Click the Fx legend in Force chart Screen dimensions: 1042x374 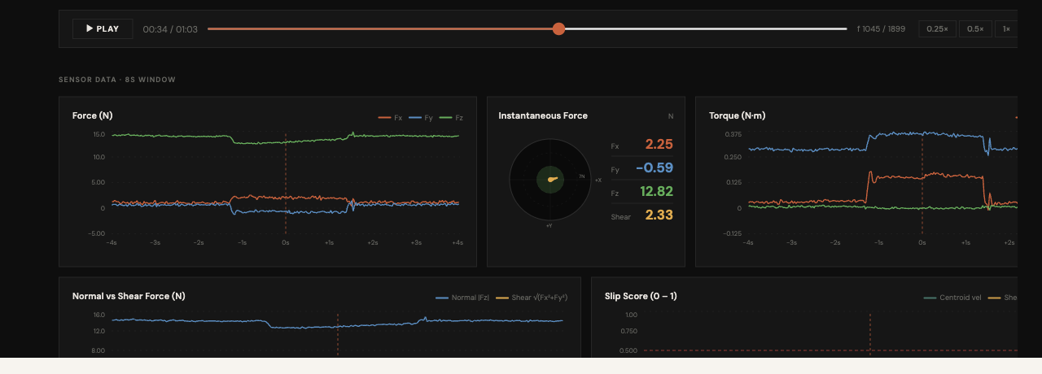[390, 118]
